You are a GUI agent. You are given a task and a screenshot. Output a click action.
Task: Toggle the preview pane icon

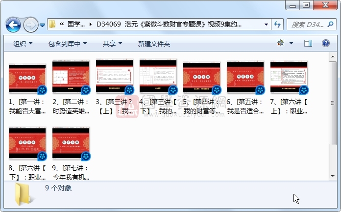click(x=308, y=43)
